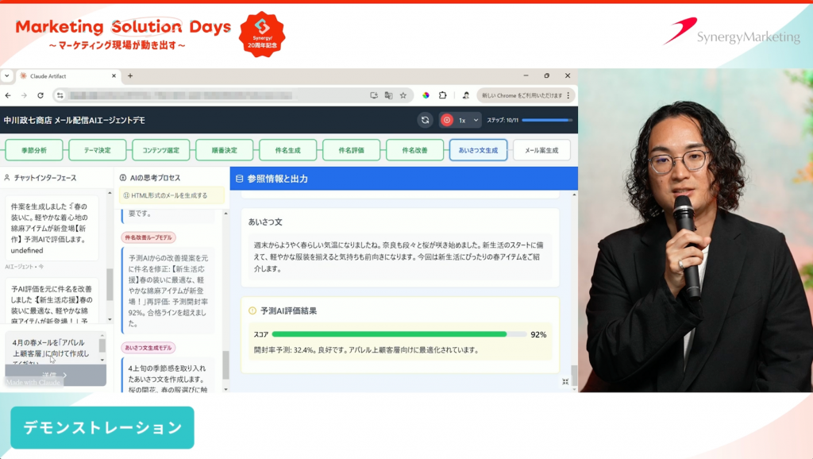Click the Made with Claude badge
Screen dimensions: 813x459
click(x=33, y=383)
